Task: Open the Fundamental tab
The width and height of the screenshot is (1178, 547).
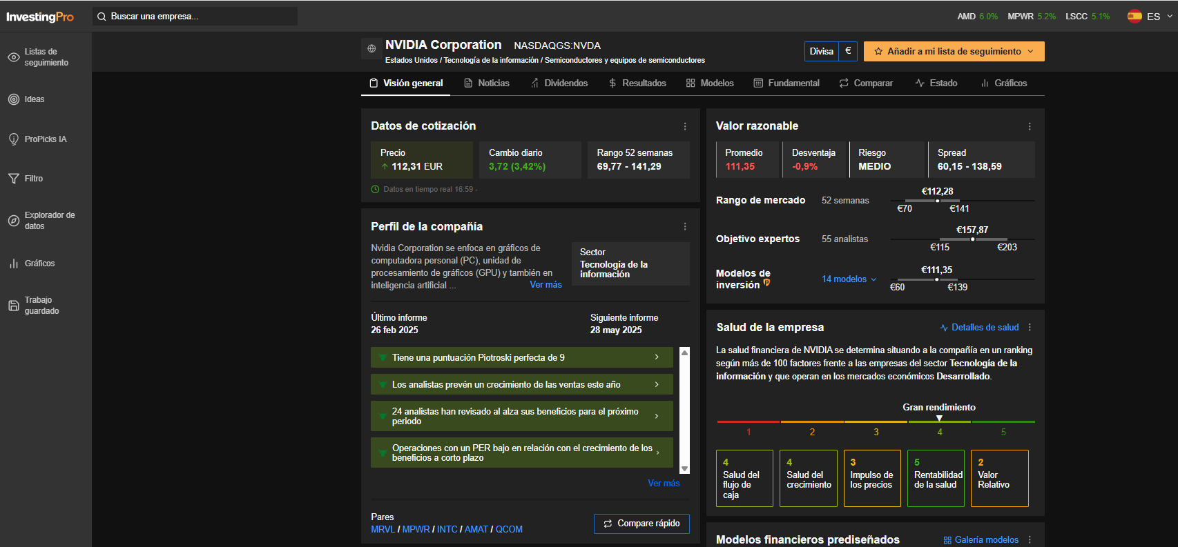Action: click(786, 83)
